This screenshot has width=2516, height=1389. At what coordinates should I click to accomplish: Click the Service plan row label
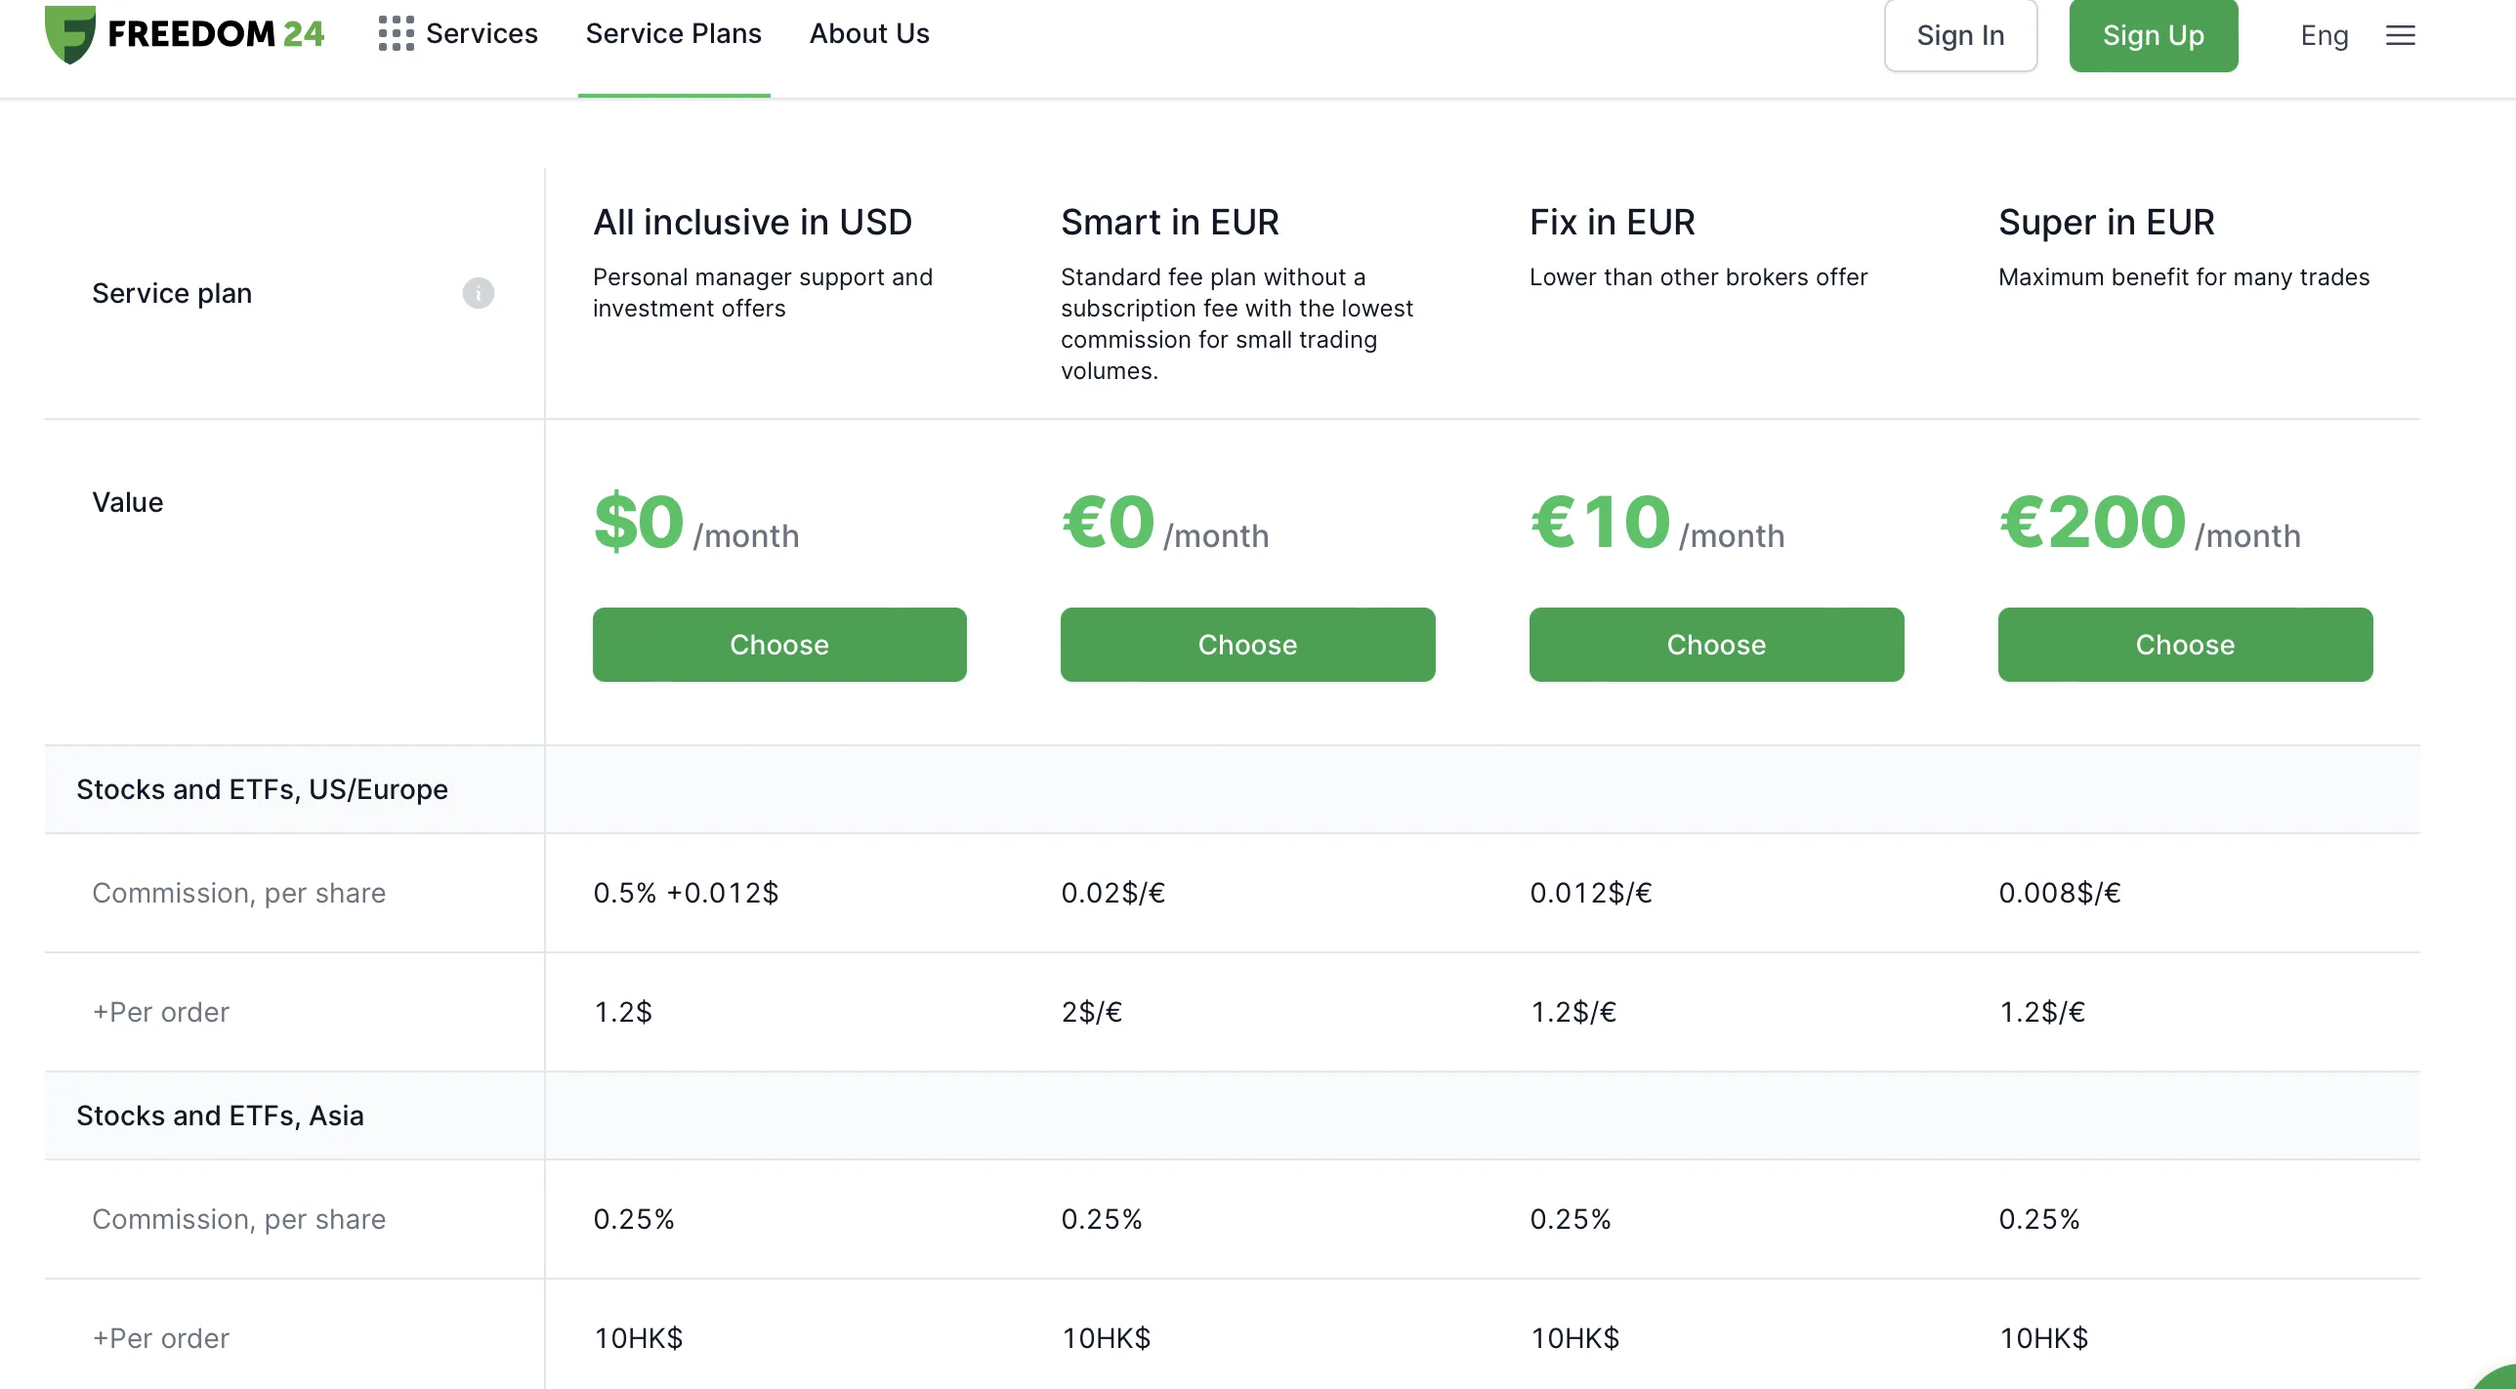[x=172, y=293]
